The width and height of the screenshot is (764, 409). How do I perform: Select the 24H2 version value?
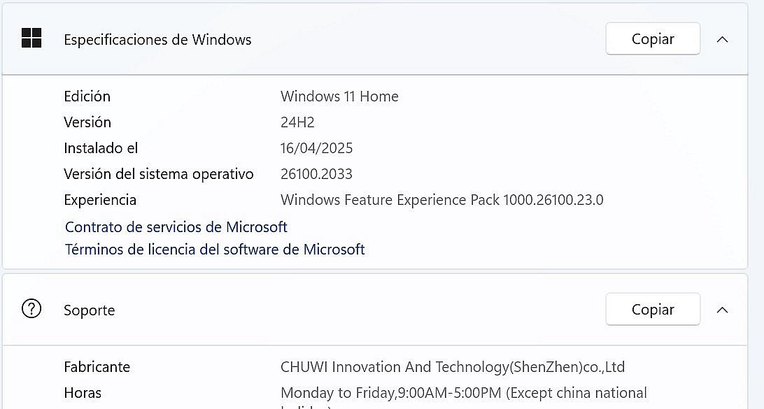(298, 122)
